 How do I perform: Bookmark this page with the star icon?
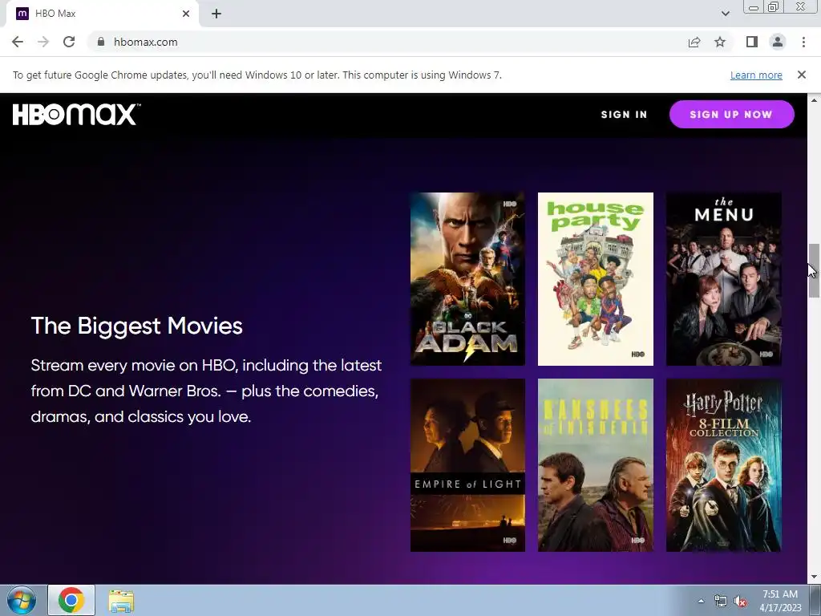720,42
